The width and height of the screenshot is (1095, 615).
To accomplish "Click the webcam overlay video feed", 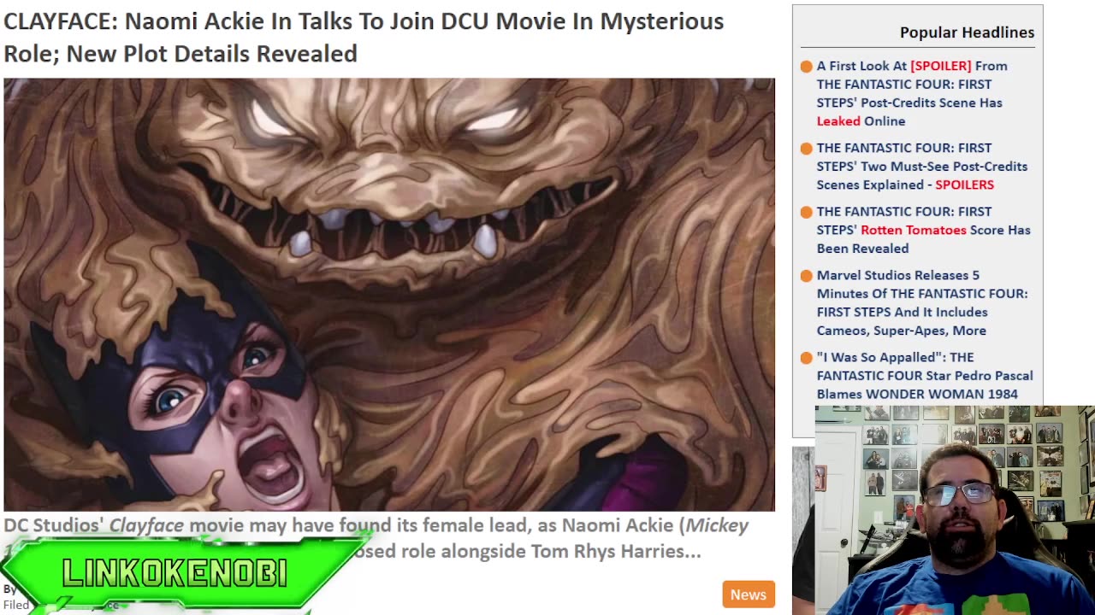I will click(x=955, y=510).
